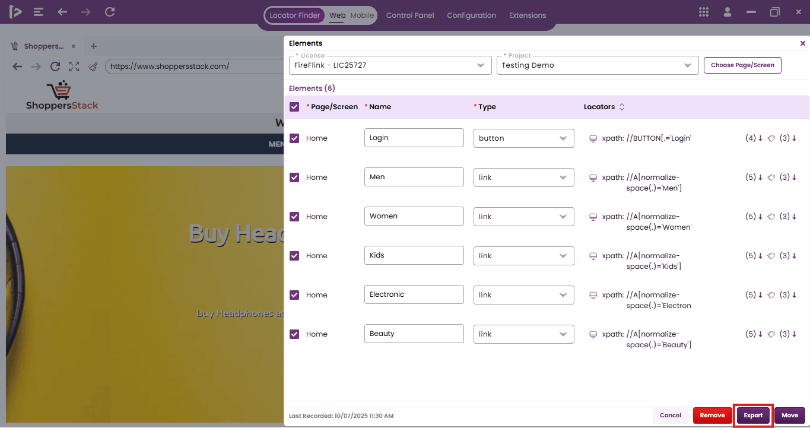Uncheck the Kids row checkbox
The height and width of the screenshot is (428, 810).
[x=294, y=256]
